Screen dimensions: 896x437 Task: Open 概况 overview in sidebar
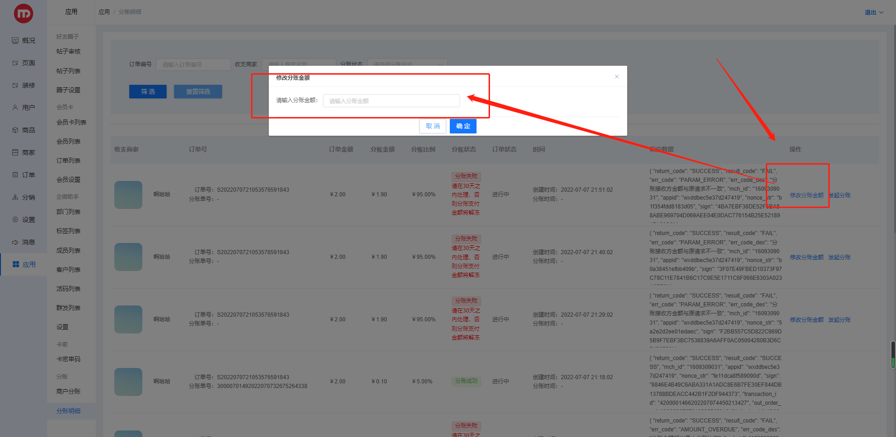tap(23, 41)
